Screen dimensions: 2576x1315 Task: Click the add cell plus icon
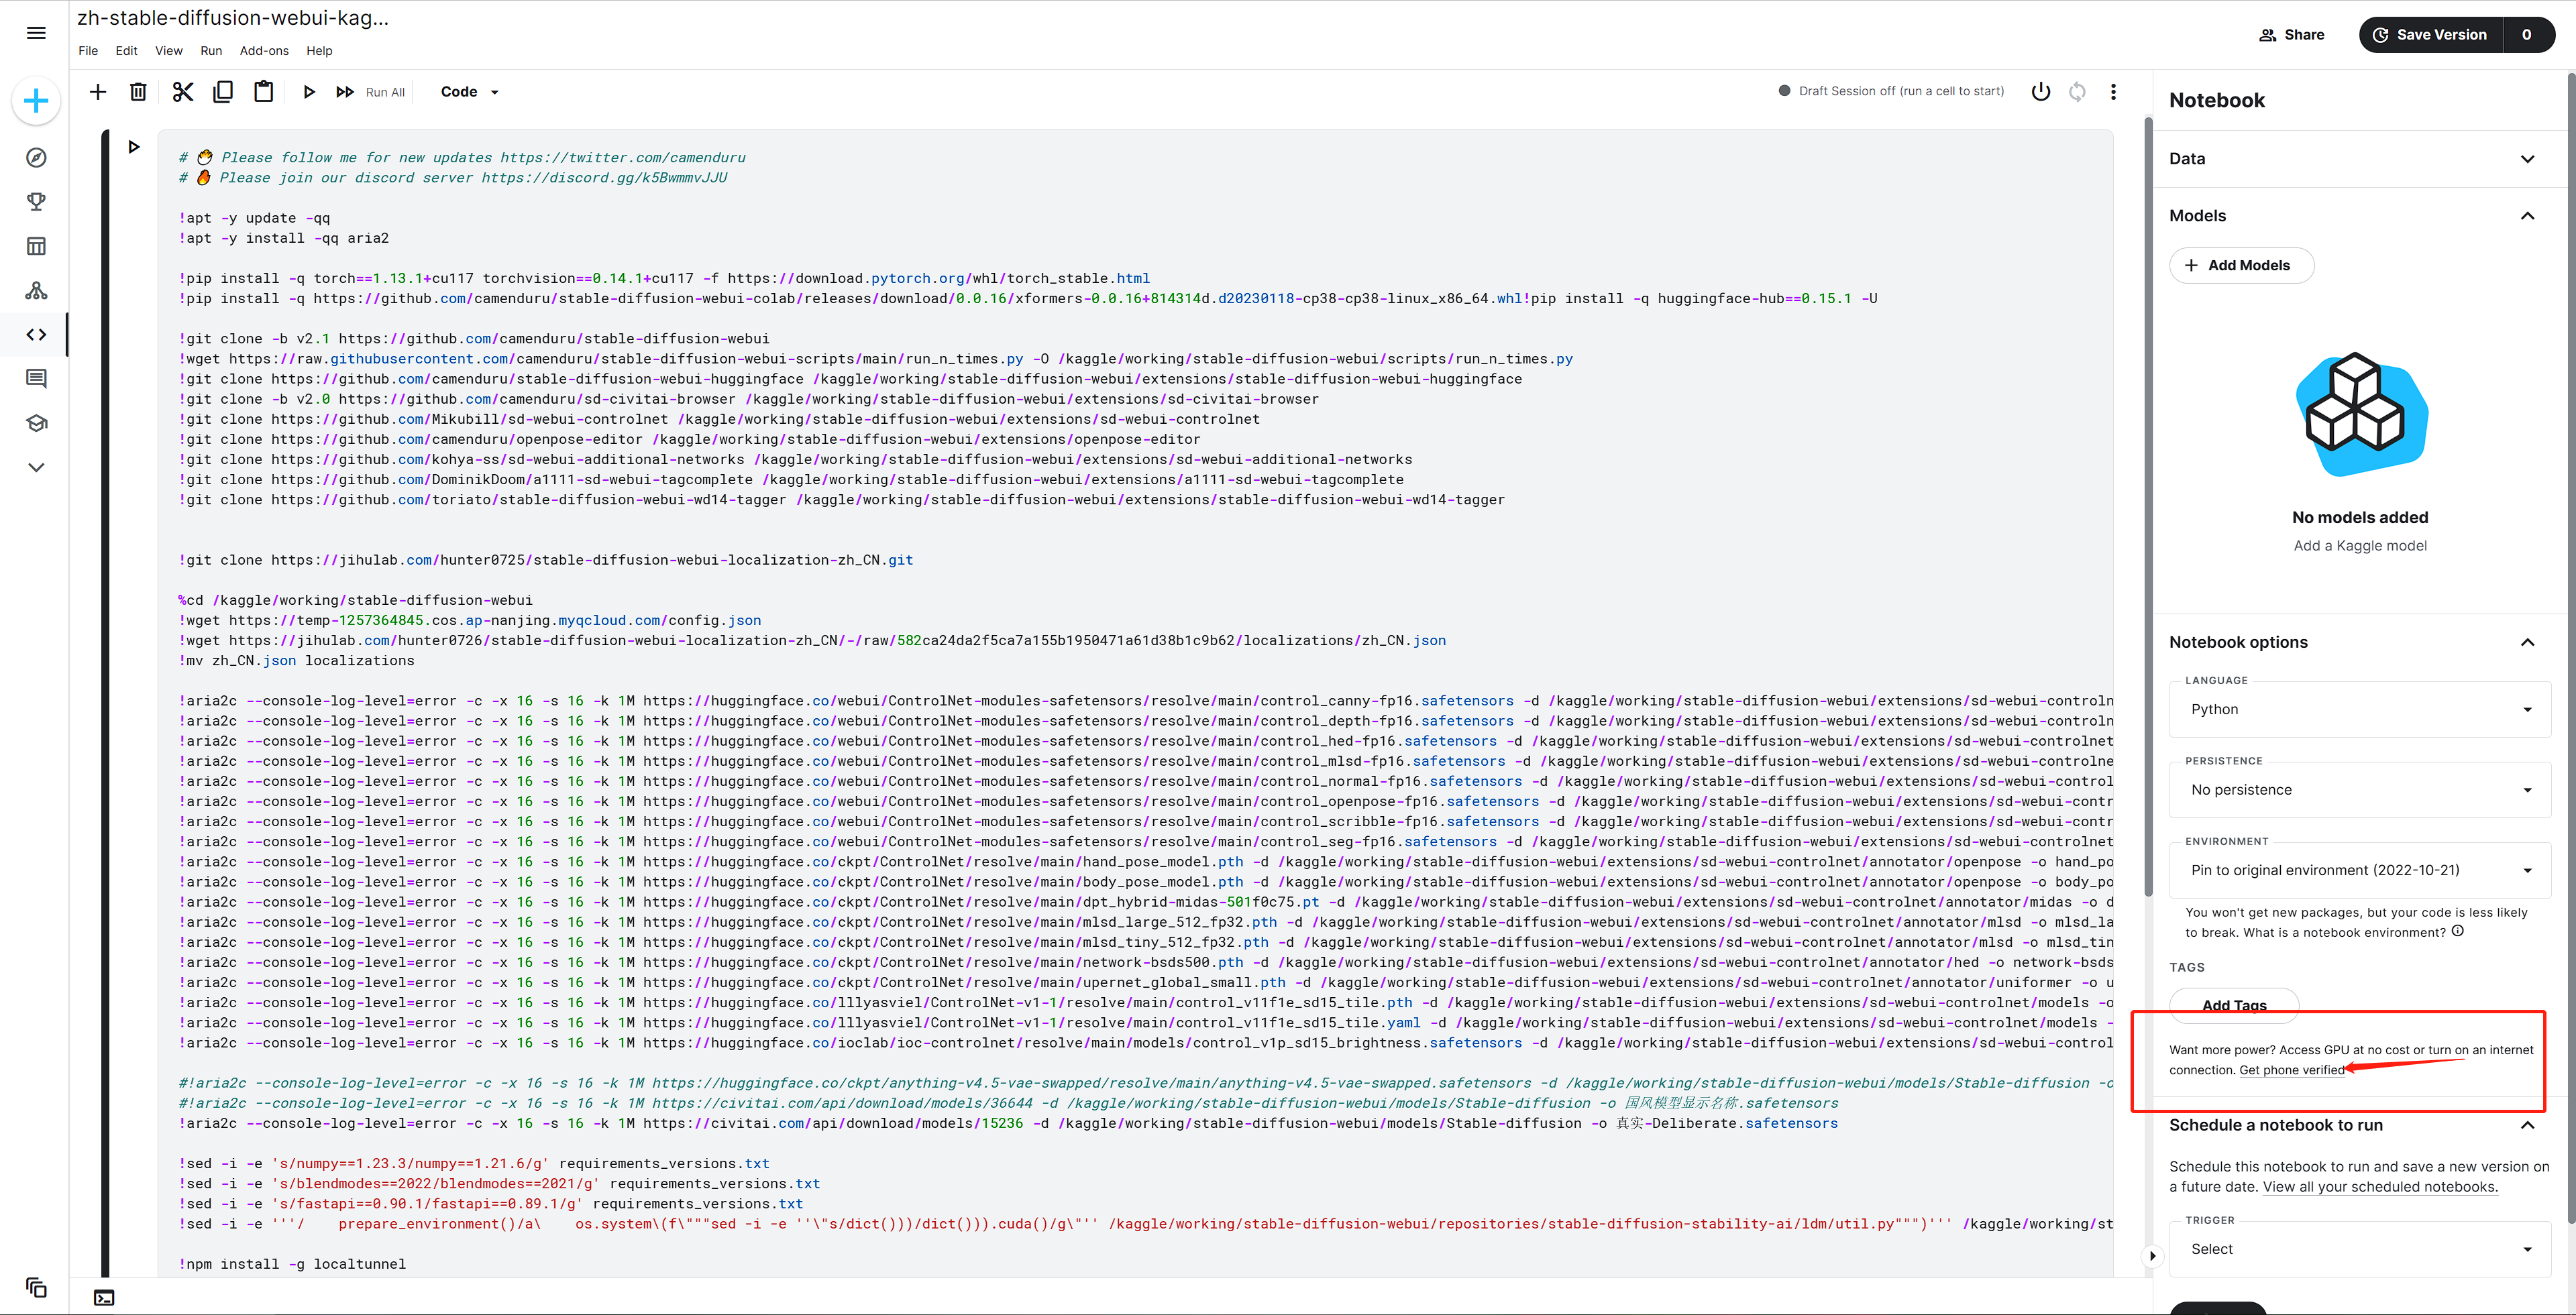(98, 92)
